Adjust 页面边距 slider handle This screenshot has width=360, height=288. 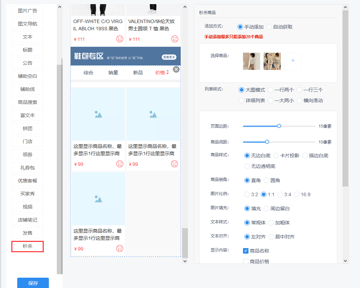click(279, 126)
